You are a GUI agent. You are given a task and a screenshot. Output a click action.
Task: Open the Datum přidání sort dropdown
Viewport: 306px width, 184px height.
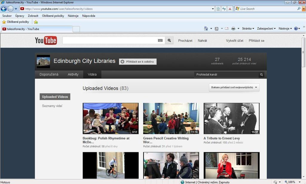pos(234,87)
